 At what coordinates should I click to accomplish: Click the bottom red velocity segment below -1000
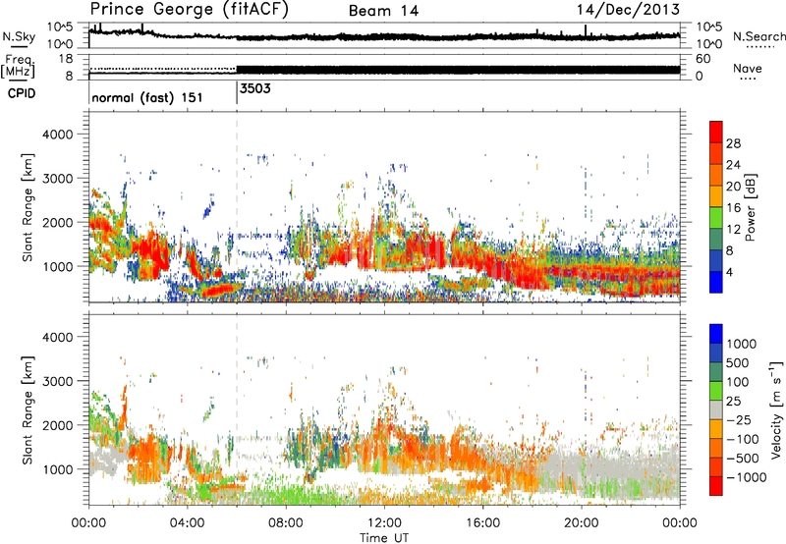click(716, 486)
